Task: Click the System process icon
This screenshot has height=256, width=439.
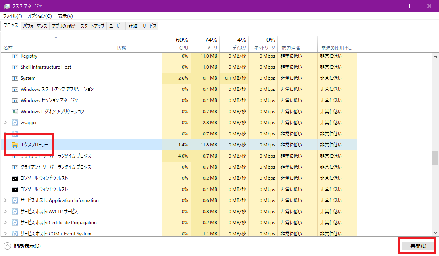Action: (x=15, y=78)
